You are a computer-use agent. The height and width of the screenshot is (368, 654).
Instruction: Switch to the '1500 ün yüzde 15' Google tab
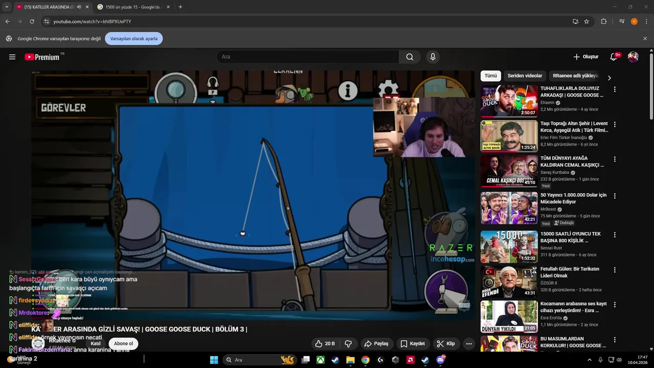click(133, 7)
